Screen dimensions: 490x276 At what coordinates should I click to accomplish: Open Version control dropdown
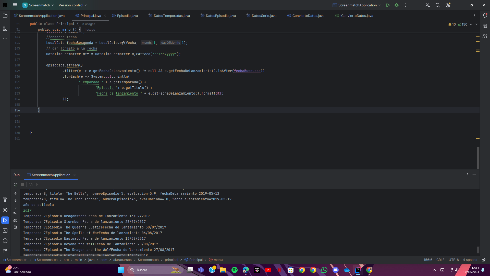73,5
